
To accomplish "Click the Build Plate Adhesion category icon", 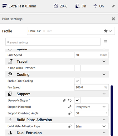I will (x=10, y=120).
